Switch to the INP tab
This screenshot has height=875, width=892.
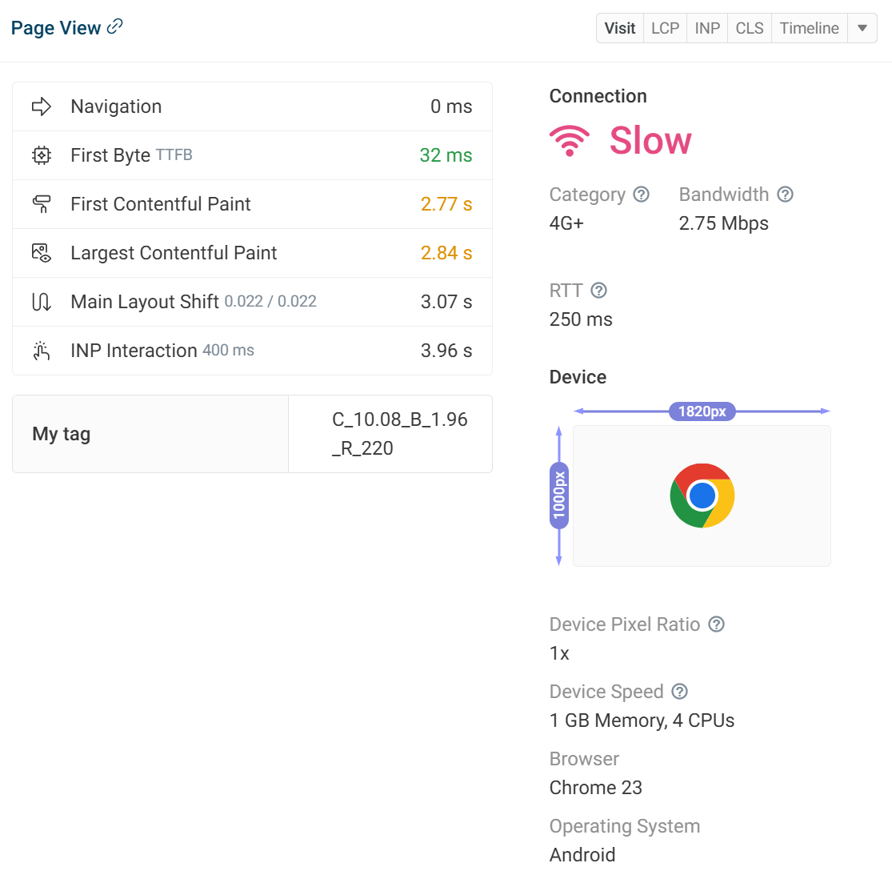click(x=707, y=28)
